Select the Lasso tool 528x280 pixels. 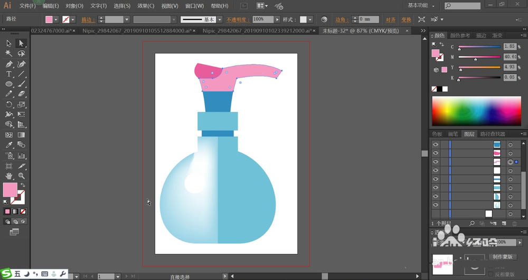(x=21, y=53)
